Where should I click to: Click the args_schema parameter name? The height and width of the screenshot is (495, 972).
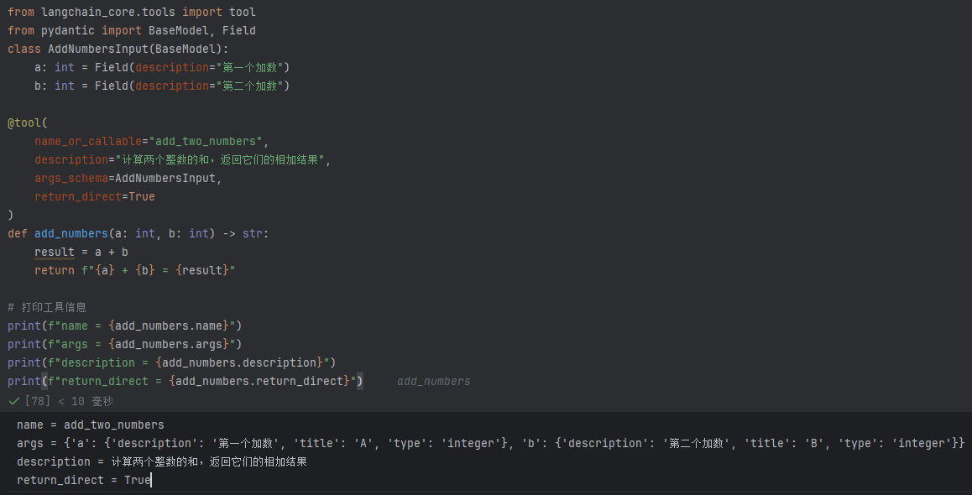pos(71,178)
